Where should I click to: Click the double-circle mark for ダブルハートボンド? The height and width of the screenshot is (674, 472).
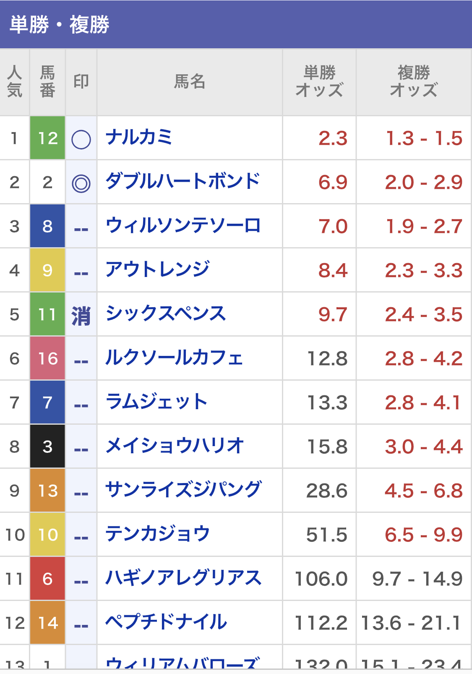pos(81,183)
